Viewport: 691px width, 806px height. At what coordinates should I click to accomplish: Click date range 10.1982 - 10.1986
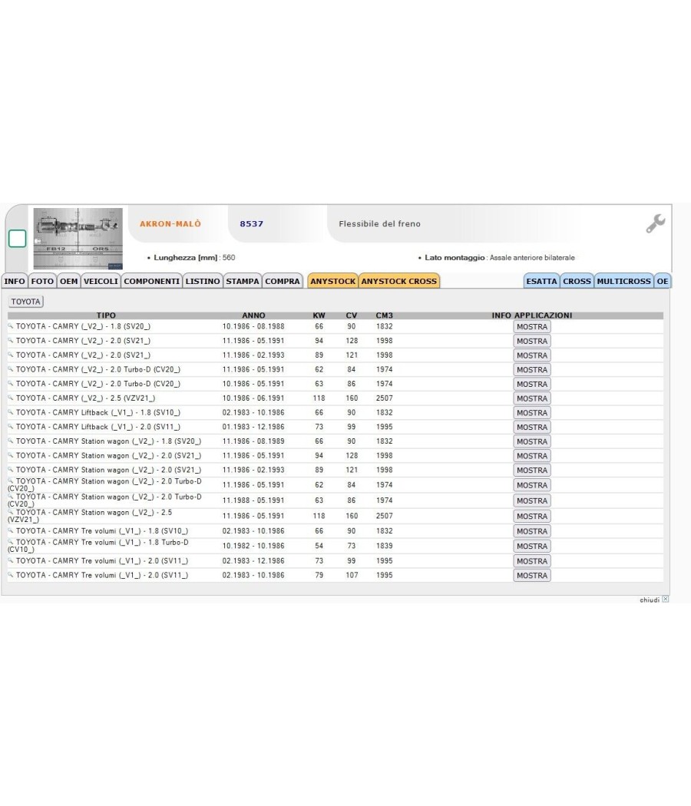click(253, 546)
